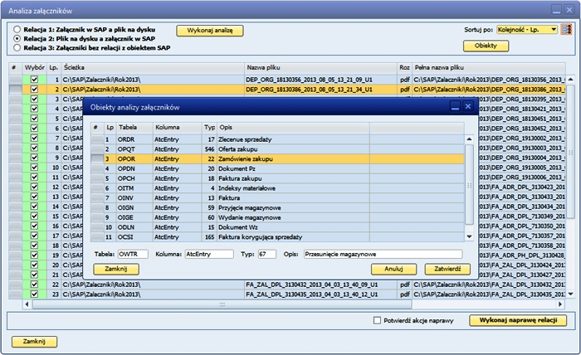Select the ORDR Zlecenie sprzedaży row

(x=277, y=139)
